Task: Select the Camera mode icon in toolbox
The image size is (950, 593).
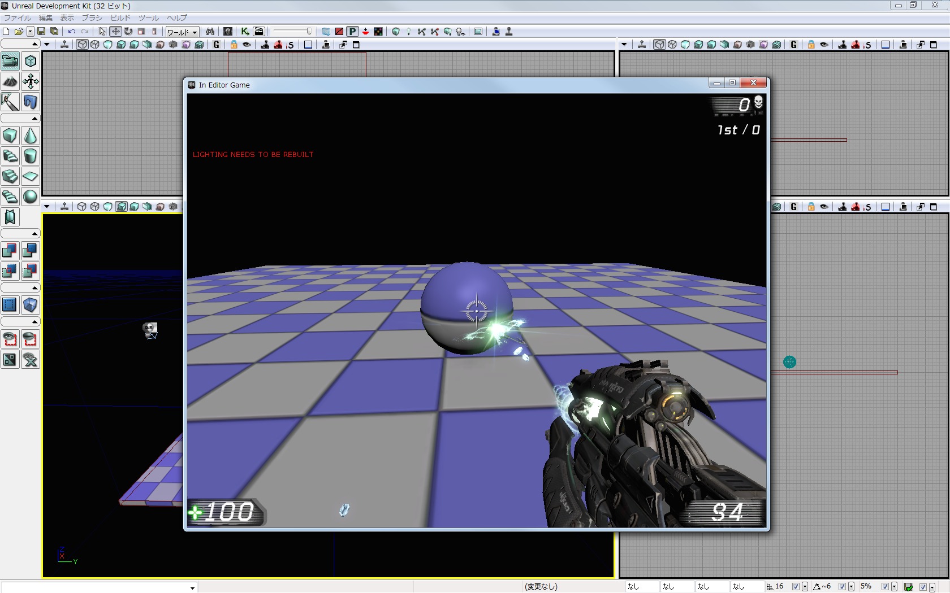Action: click(10, 61)
